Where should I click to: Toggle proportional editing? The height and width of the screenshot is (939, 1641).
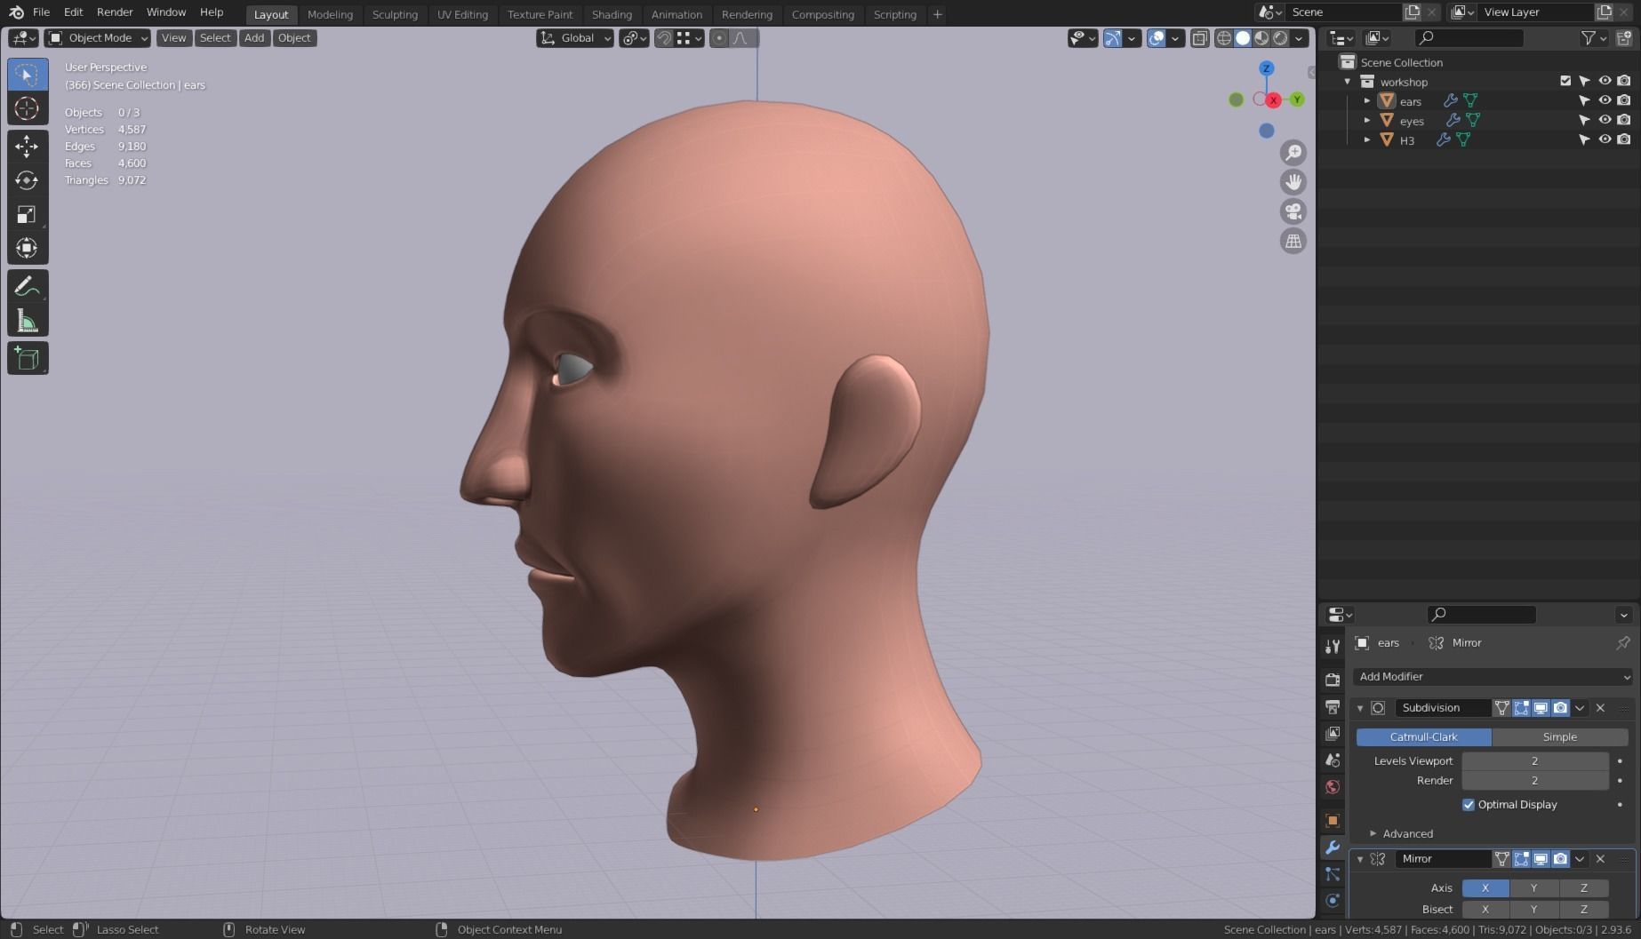[x=719, y=38]
